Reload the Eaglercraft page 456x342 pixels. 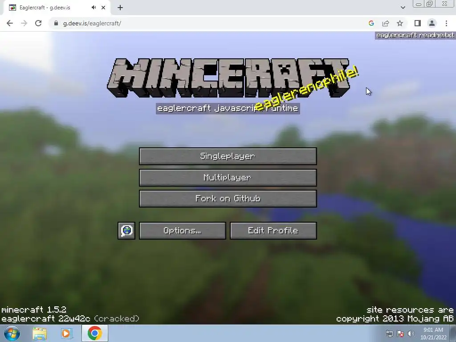38,23
